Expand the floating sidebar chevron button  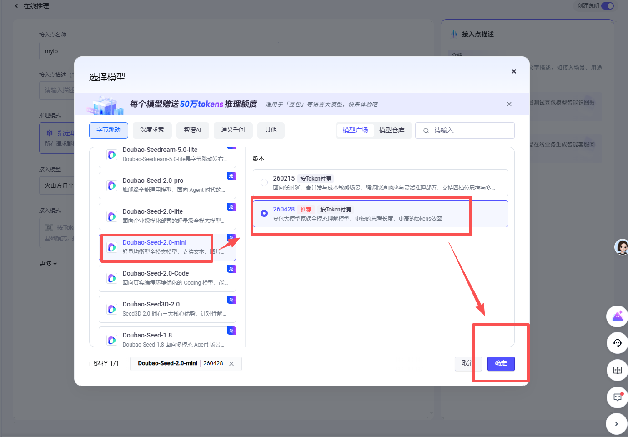tap(616, 424)
